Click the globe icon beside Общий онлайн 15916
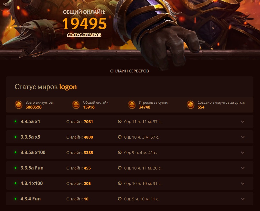This screenshot has height=211, width=260. click(76, 105)
